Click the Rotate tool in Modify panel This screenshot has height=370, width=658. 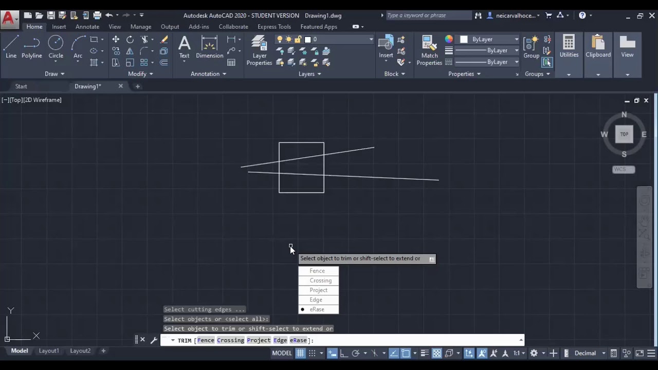point(130,40)
